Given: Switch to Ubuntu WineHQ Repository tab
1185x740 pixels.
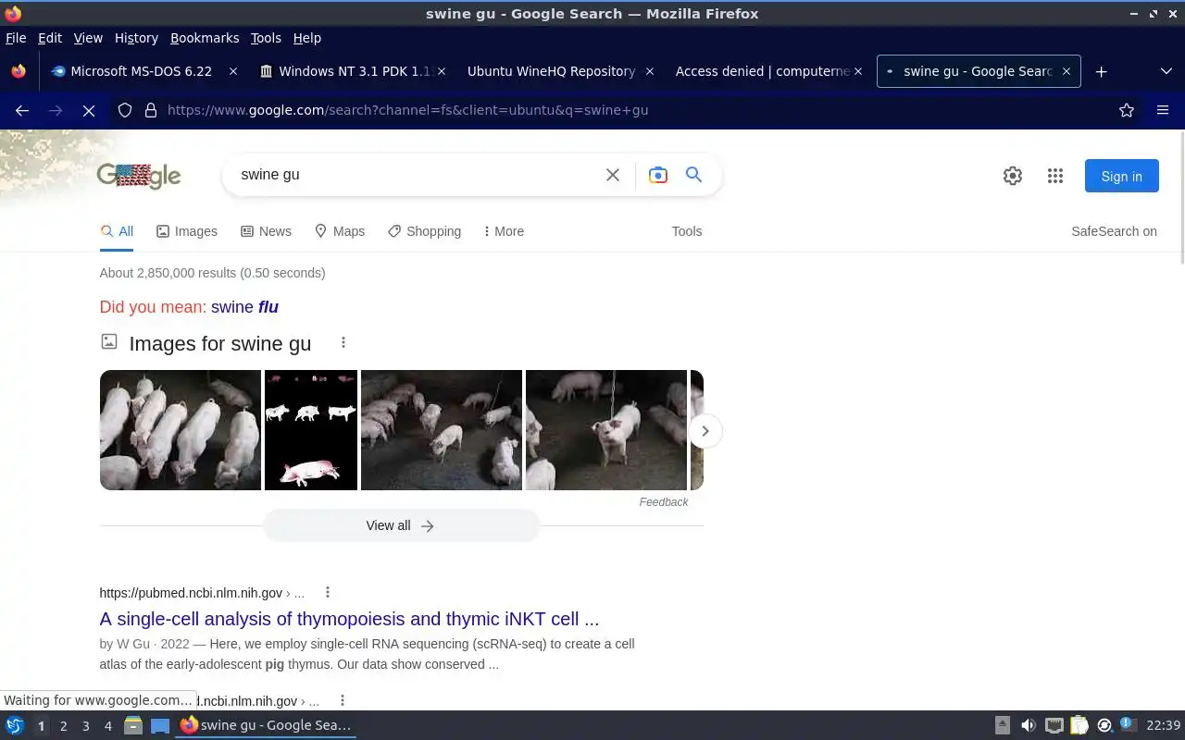Looking at the screenshot, I should click(561, 71).
